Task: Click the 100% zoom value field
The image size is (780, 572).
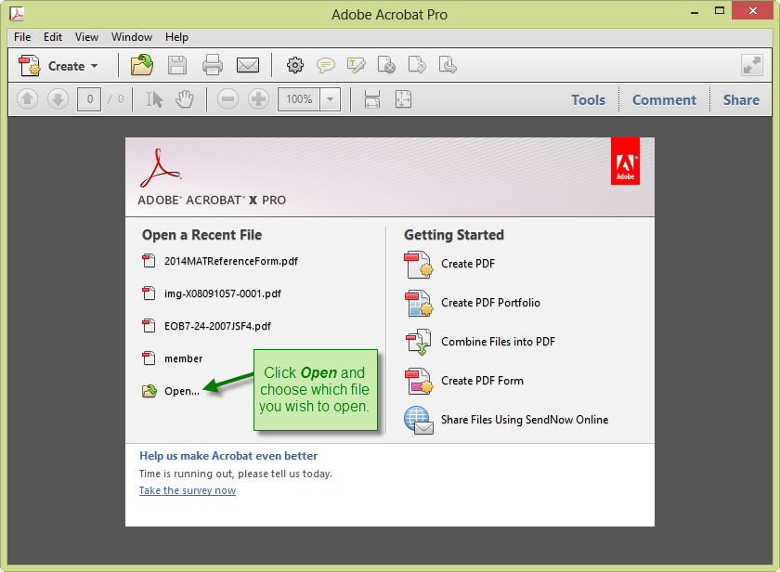Action: coord(299,99)
